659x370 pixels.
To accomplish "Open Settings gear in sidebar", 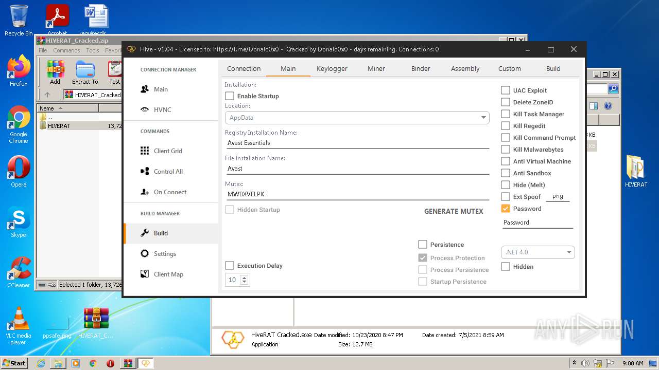I will 159,254.
